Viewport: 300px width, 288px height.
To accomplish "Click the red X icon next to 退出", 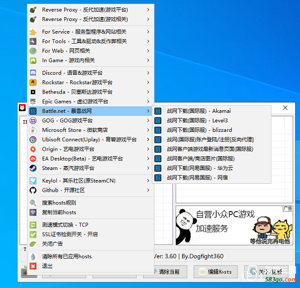I will click(33, 266).
